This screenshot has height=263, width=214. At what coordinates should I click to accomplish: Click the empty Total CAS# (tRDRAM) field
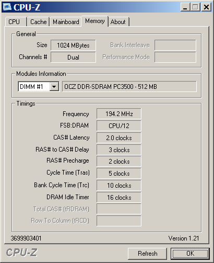point(119,209)
